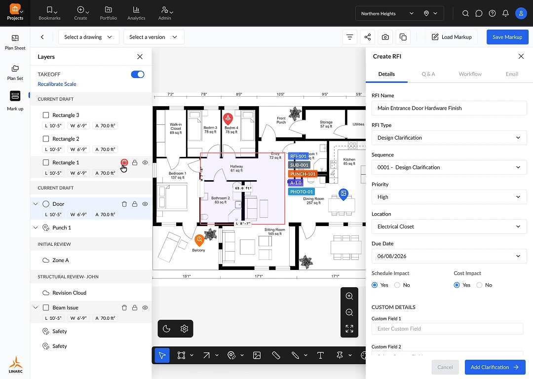Zoom out on the drawing
This screenshot has height=379, width=533.
tap(349, 312)
